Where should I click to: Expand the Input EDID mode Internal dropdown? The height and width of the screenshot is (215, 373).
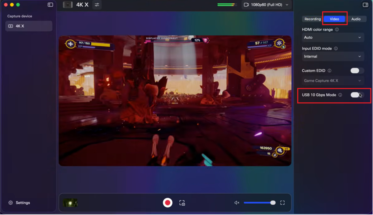click(x=333, y=56)
